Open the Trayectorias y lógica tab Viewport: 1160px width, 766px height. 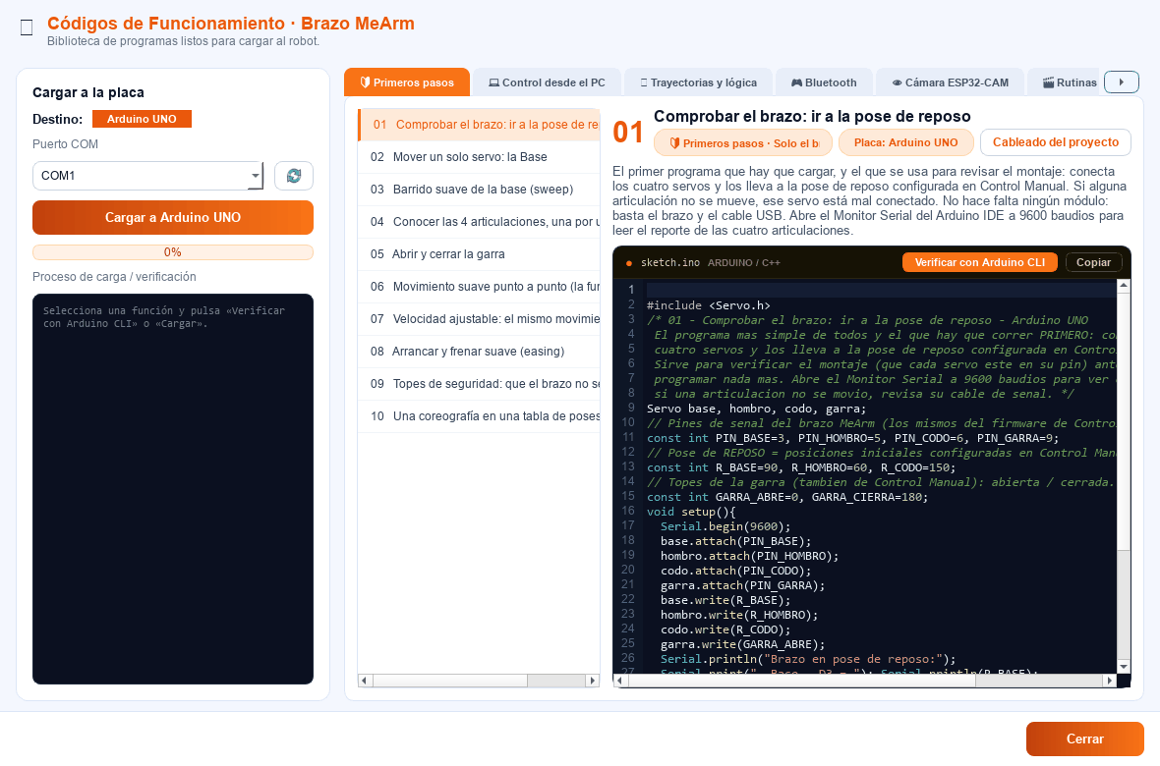[698, 82]
